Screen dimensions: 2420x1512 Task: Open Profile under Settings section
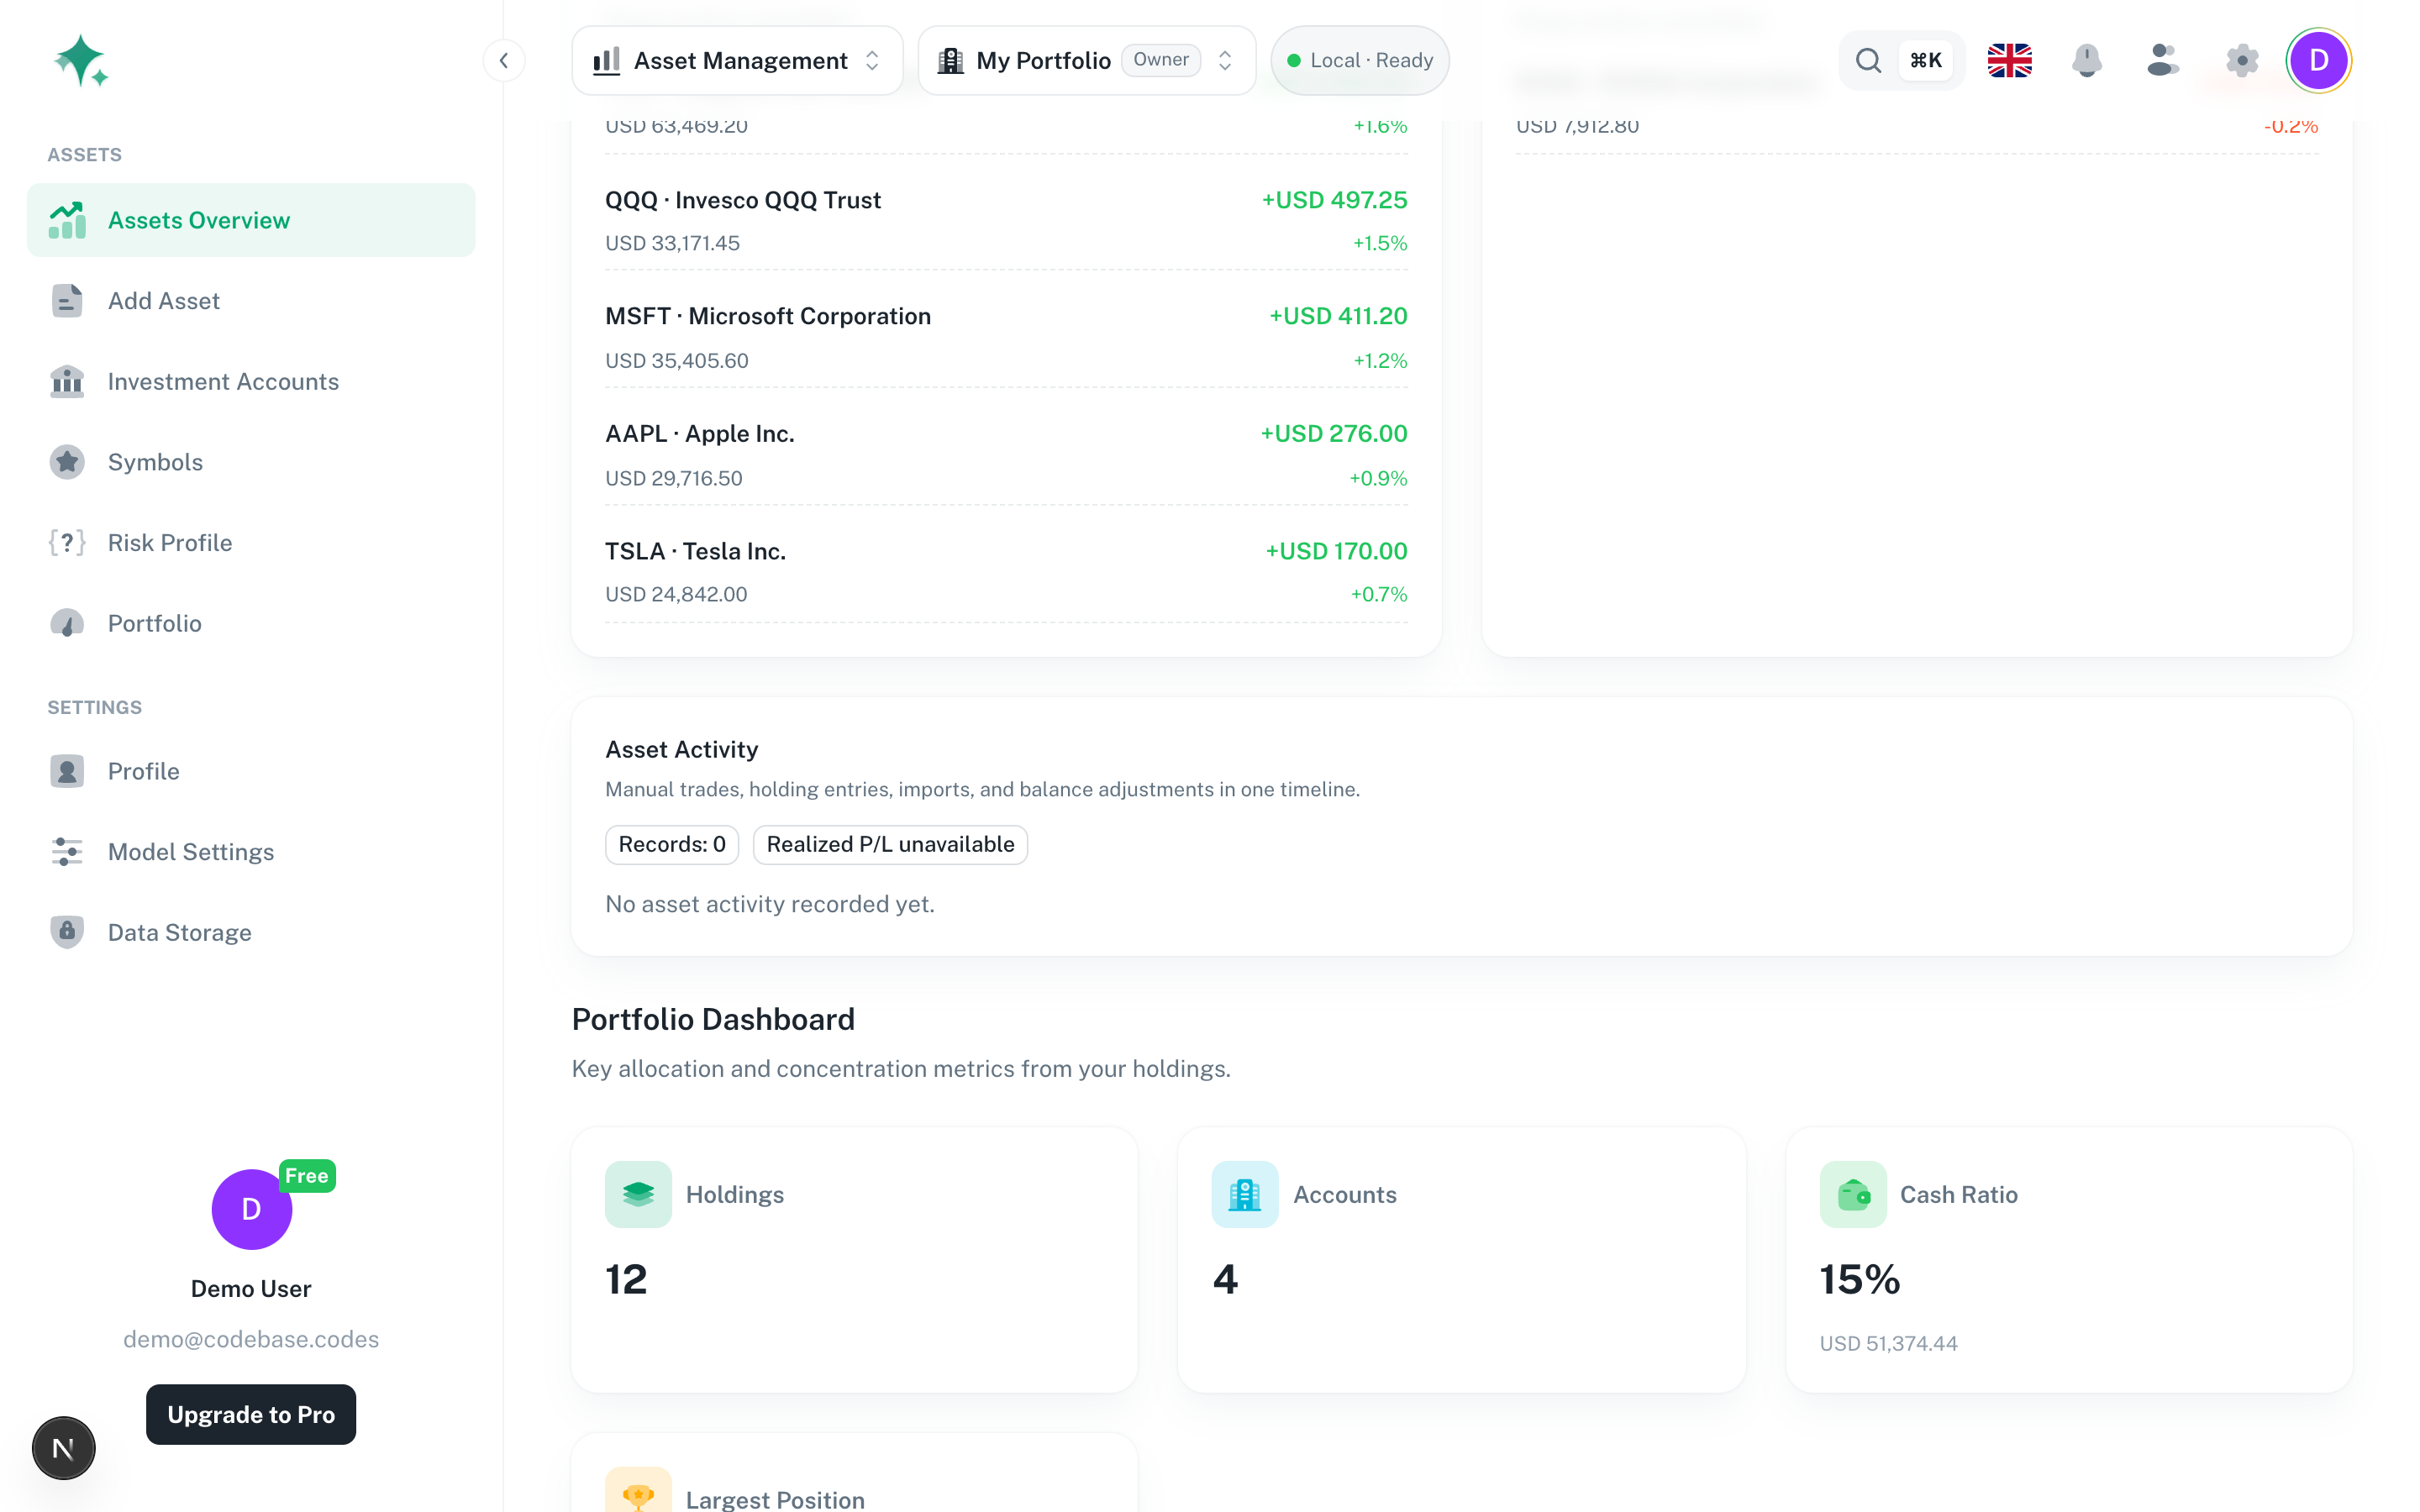[144, 771]
